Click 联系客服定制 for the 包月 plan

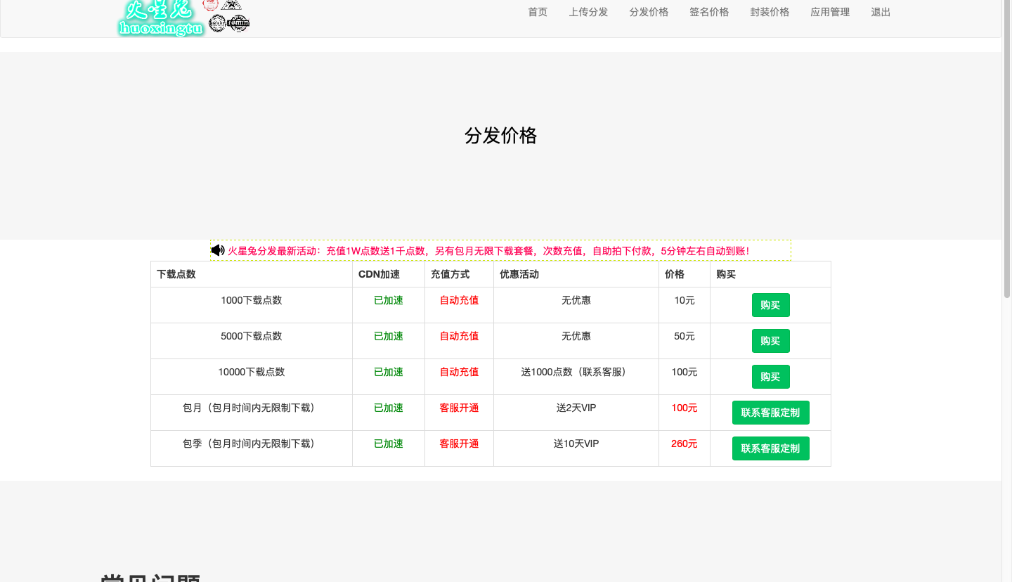pos(770,413)
